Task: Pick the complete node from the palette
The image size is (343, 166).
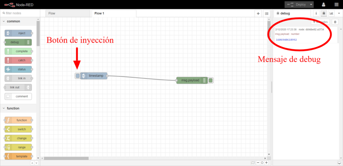Action: tap(18, 51)
